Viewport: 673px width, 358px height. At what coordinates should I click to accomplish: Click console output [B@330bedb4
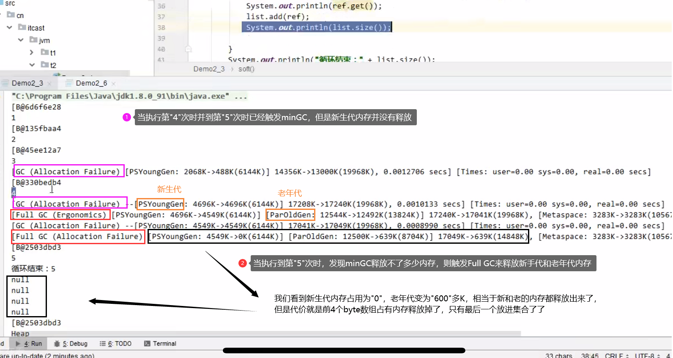click(x=36, y=182)
